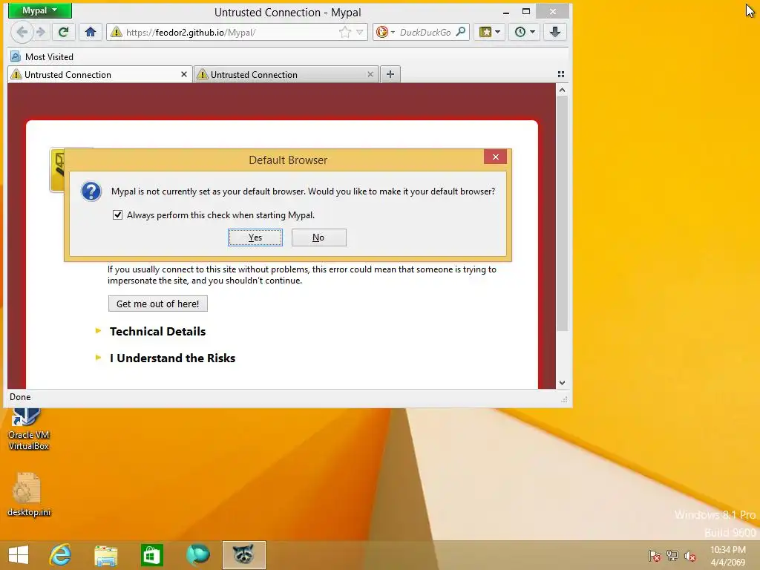The height and width of the screenshot is (570, 760).
Task: Open the history toolbar button
Action: click(x=525, y=32)
